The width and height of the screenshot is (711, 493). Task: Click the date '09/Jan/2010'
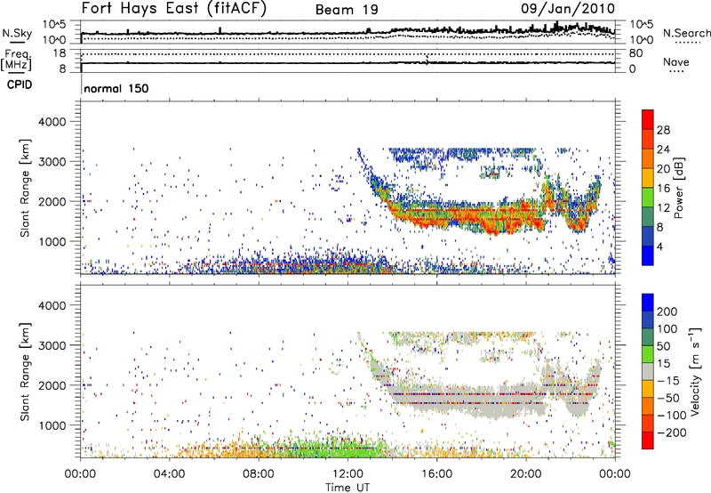(568, 9)
